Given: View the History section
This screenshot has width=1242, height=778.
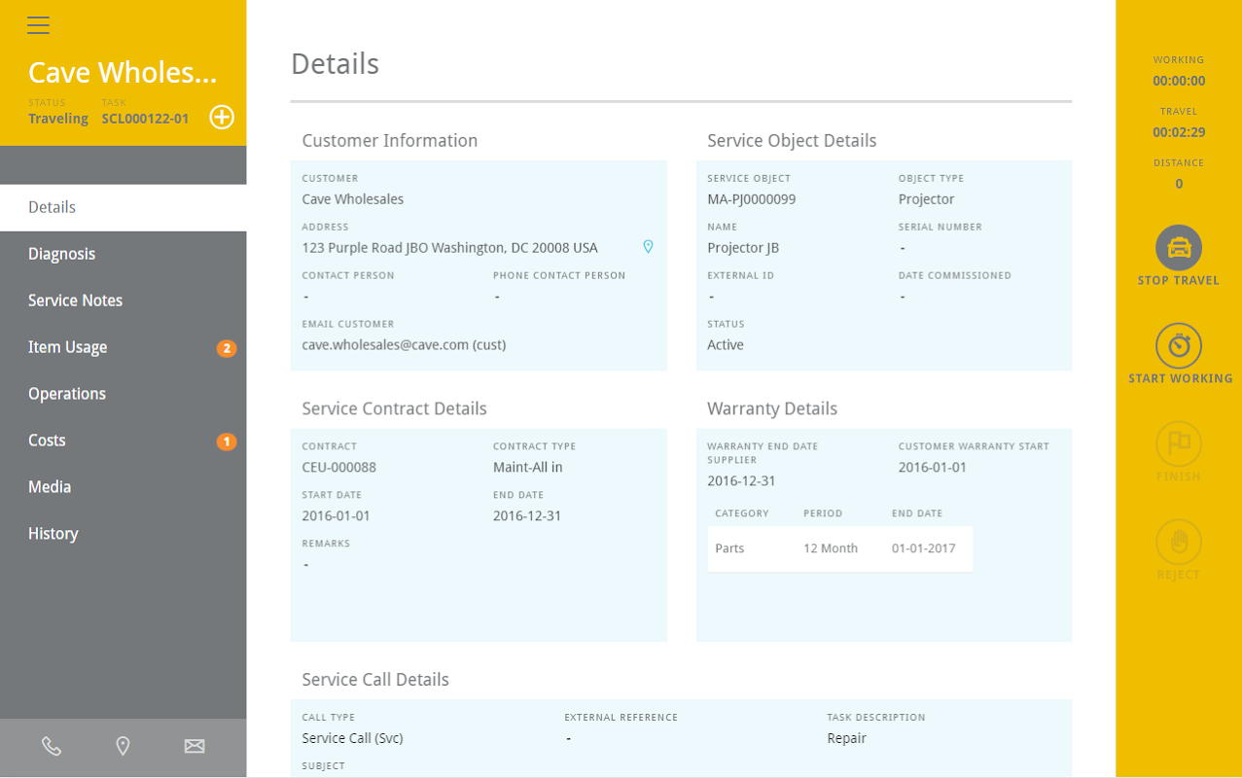Looking at the screenshot, I should click(53, 534).
